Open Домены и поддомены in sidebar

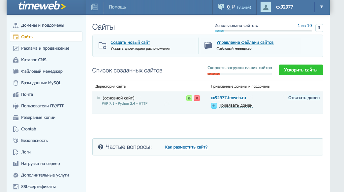(43, 25)
